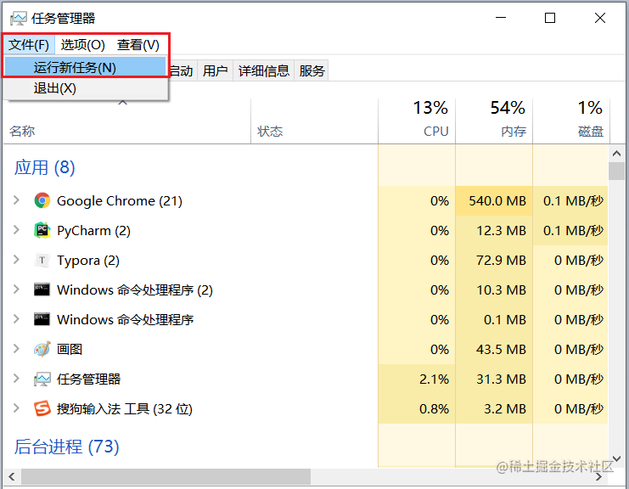Click the Typora app icon

point(42,260)
